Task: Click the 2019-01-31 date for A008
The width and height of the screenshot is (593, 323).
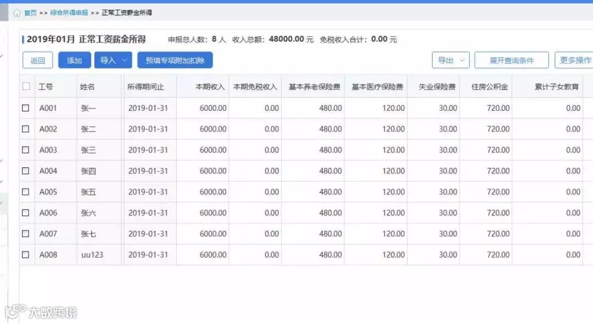Action: [148, 254]
